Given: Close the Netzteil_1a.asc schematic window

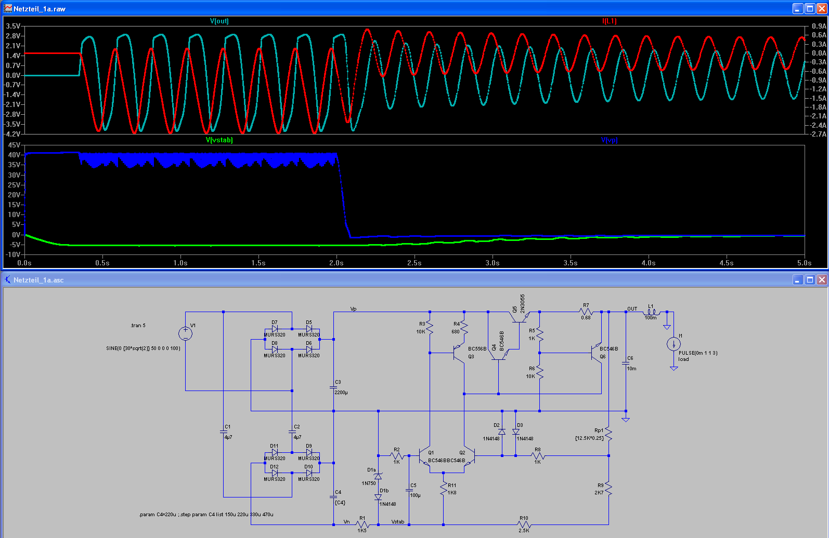Looking at the screenshot, I should click(822, 279).
